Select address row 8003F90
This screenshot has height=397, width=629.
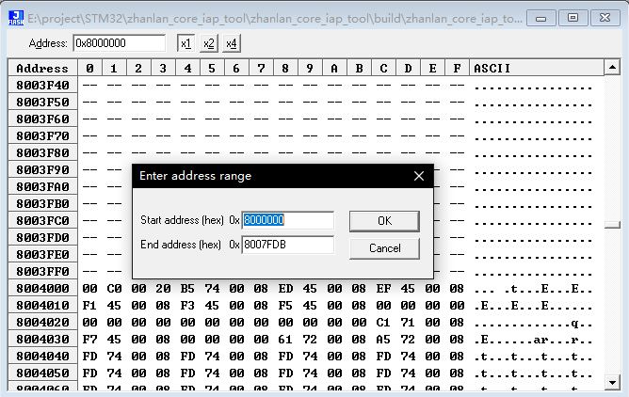pyautogui.click(x=42, y=170)
